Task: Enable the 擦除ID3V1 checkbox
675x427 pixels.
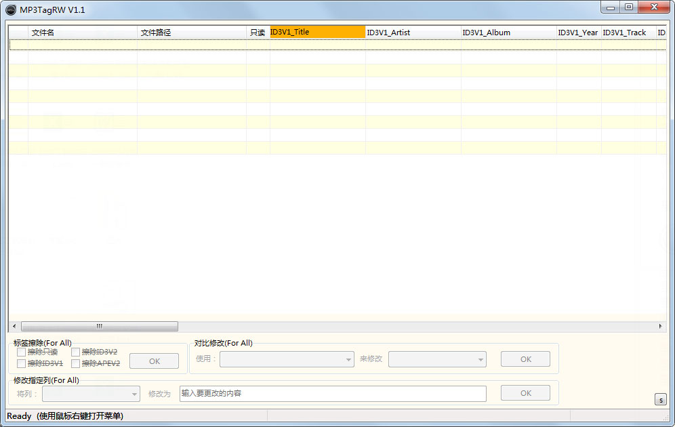Action: pyautogui.click(x=21, y=363)
